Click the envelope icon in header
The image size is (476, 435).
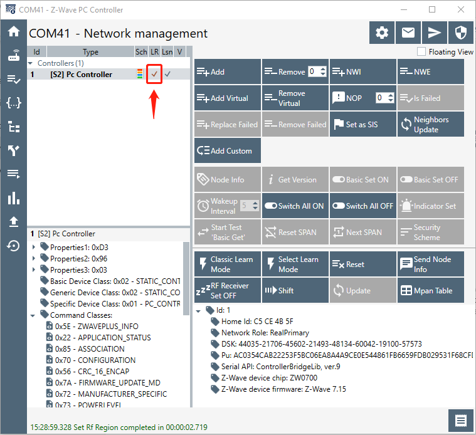pyautogui.click(x=408, y=33)
